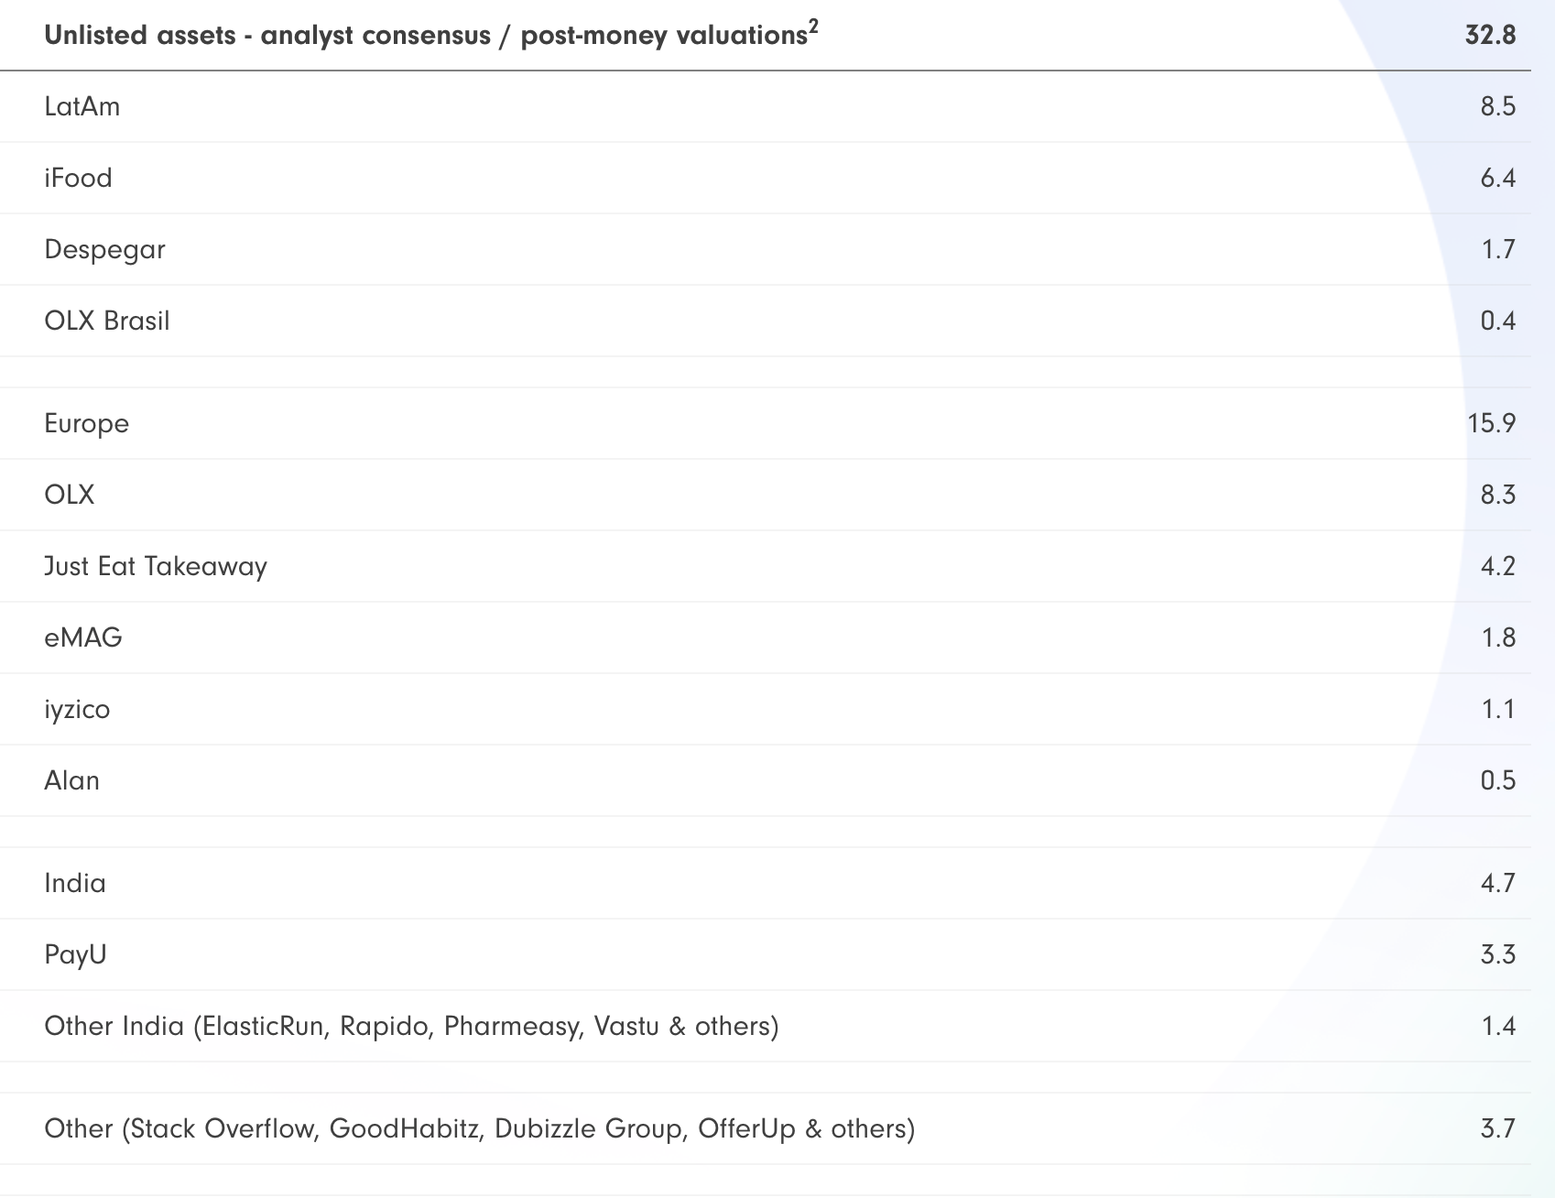
Task: Select the OLX Brasil value 0.4
Action: pyautogui.click(x=1498, y=321)
